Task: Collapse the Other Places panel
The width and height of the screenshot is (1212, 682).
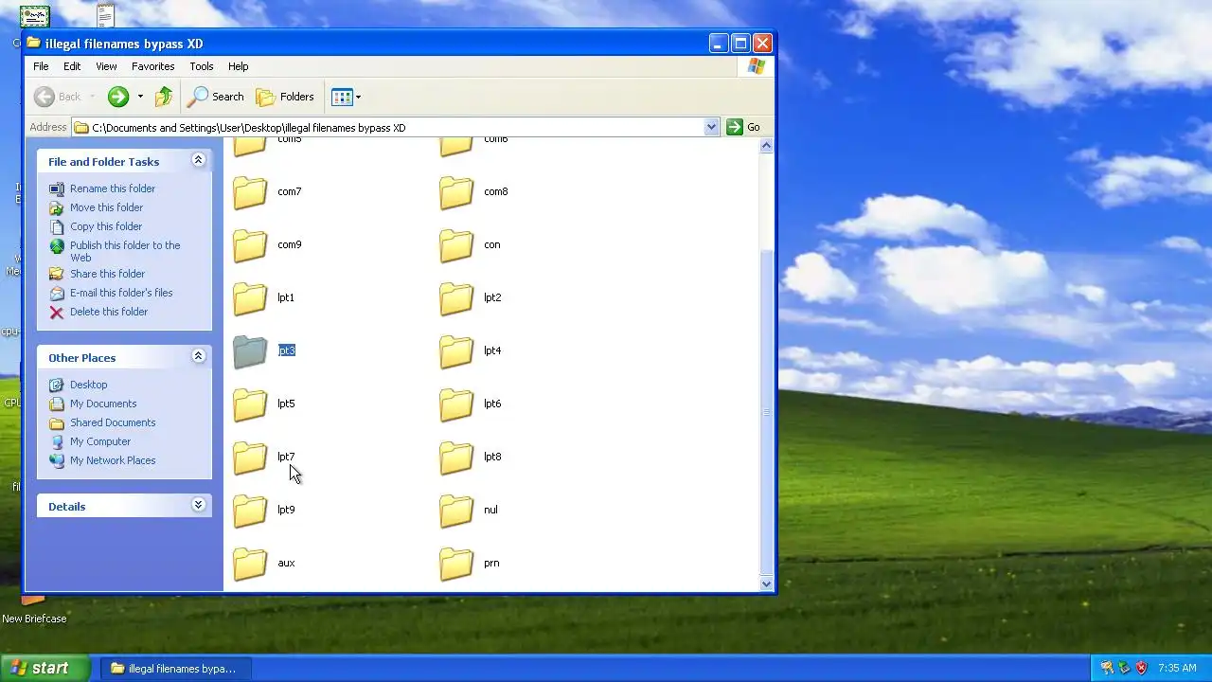Action: [x=198, y=356]
